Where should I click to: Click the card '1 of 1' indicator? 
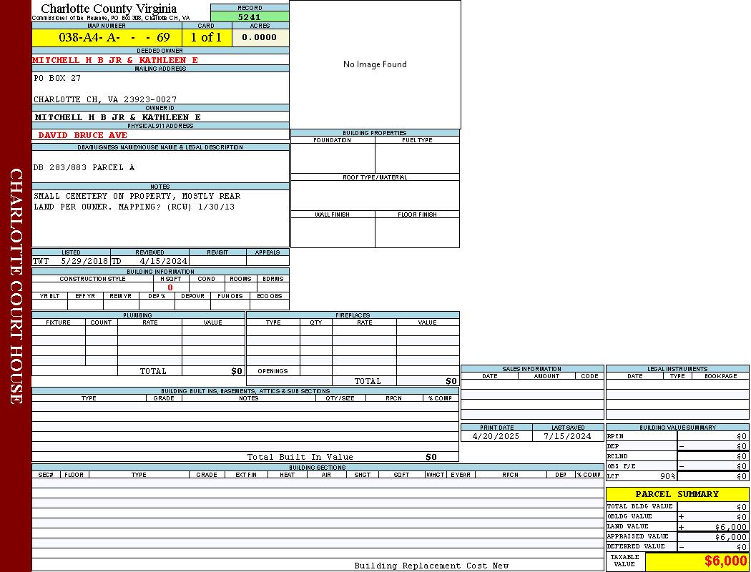pyautogui.click(x=206, y=37)
